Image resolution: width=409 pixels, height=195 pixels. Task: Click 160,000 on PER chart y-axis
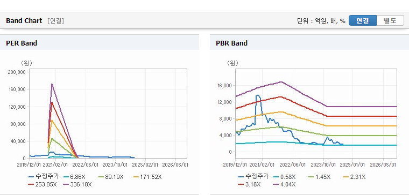click(x=17, y=89)
